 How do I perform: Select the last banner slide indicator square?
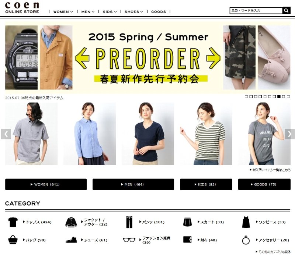288,96
